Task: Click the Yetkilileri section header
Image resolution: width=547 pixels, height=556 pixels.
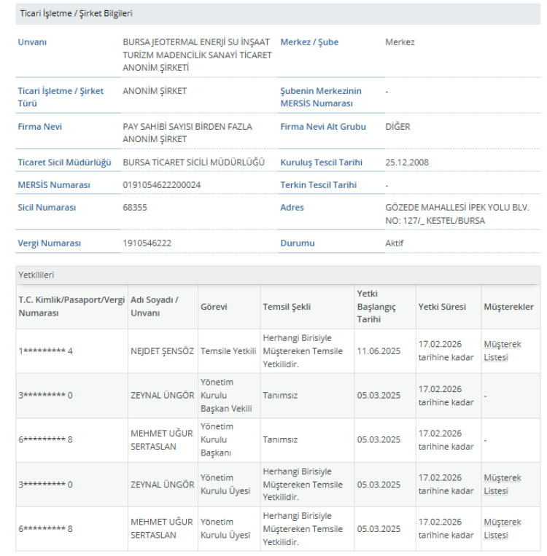Action: (x=36, y=275)
